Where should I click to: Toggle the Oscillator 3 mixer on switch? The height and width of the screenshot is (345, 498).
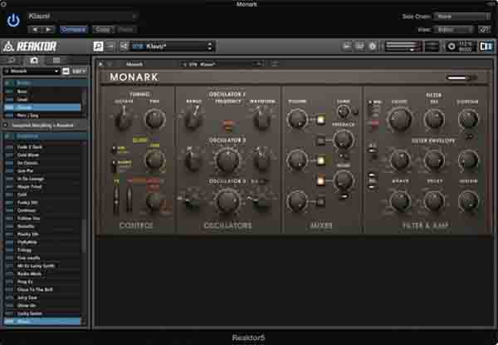click(x=320, y=201)
